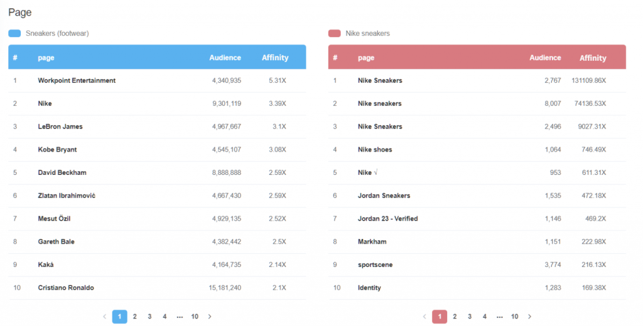Select the Jordan 23 - Verified row

(477, 219)
